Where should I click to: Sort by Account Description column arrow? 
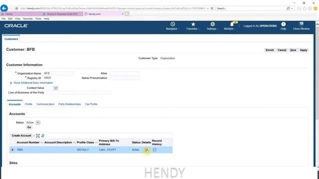(x=74, y=143)
